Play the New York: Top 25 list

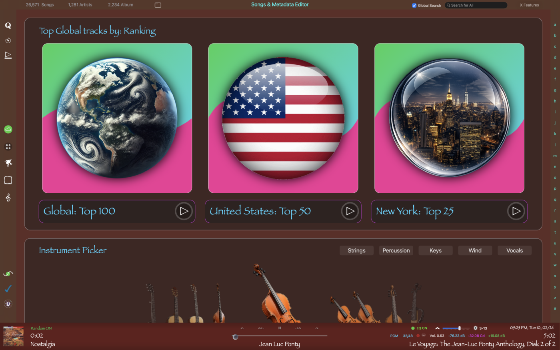click(x=516, y=211)
